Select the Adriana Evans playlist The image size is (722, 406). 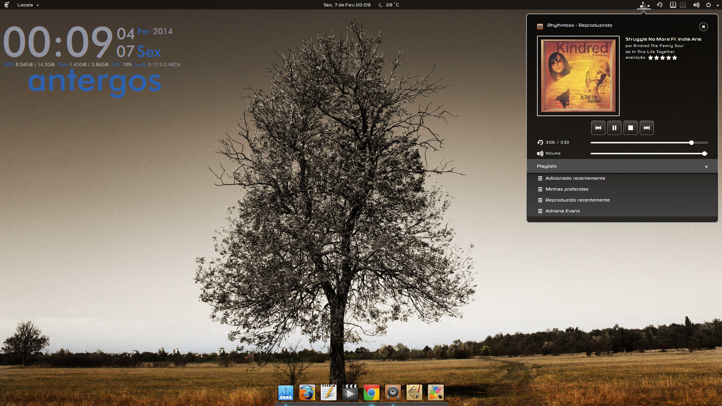[622, 211]
